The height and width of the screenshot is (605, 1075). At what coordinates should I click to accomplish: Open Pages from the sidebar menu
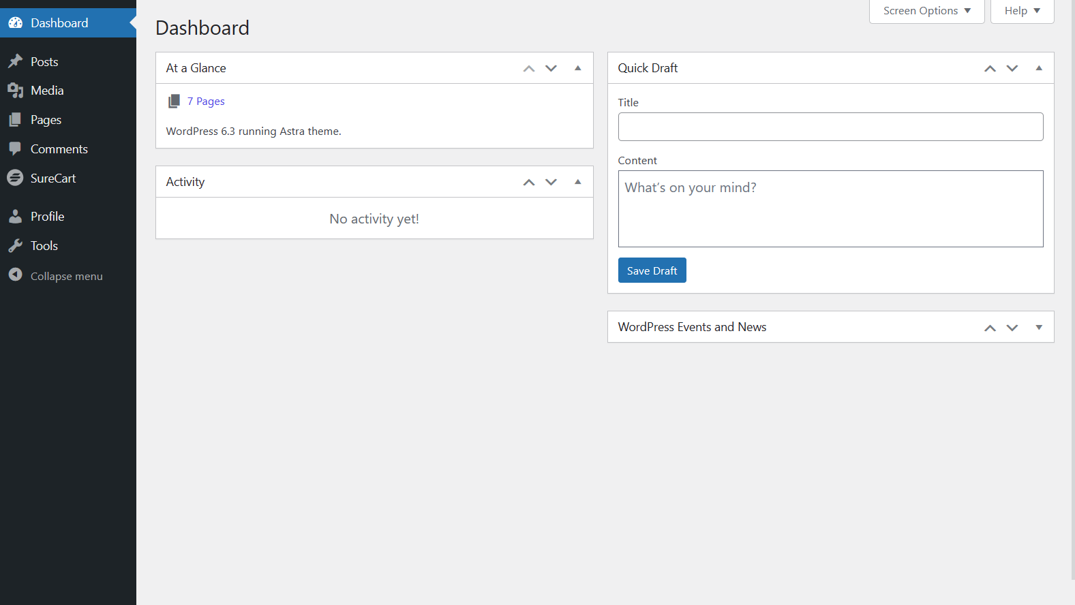point(46,120)
